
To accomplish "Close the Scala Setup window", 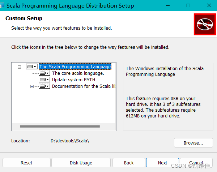I will coord(209,6).
